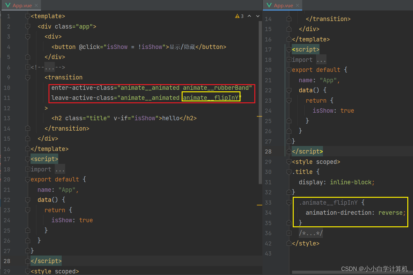Screen dimensions: 413x275
Task: Click the '</transition>' closing tag on line 14 of the right editor
Action: coord(328,19)
